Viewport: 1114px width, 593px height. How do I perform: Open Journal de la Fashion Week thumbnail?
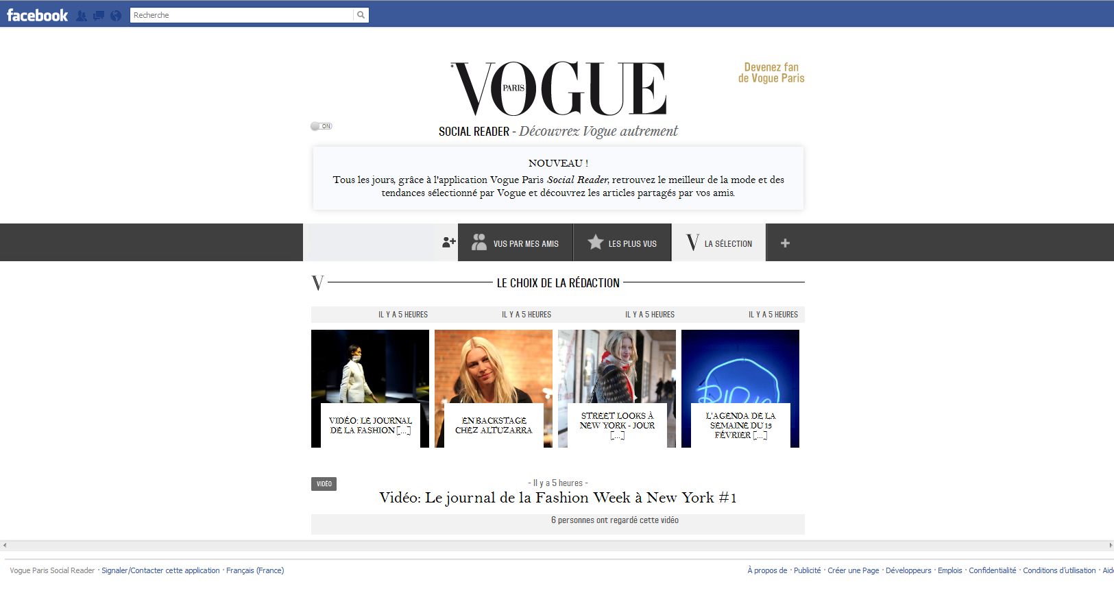coord(370,389)
